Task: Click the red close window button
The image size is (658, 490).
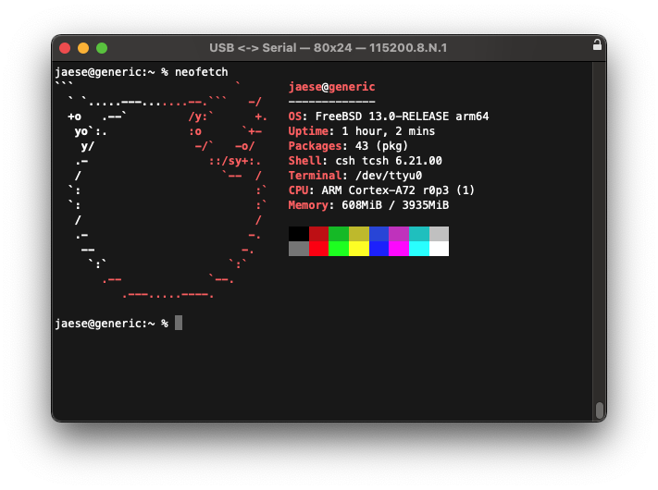Action: [x=65, y=48]
